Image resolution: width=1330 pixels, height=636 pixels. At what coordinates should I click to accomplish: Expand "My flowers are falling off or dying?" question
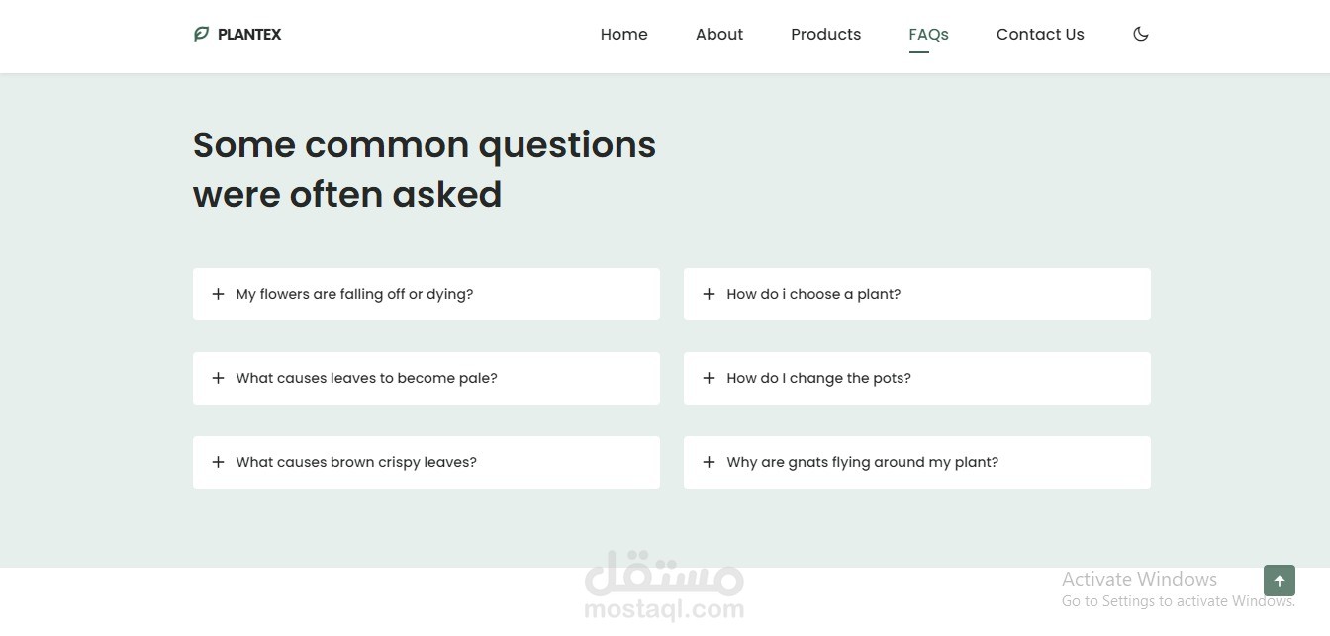354,294
